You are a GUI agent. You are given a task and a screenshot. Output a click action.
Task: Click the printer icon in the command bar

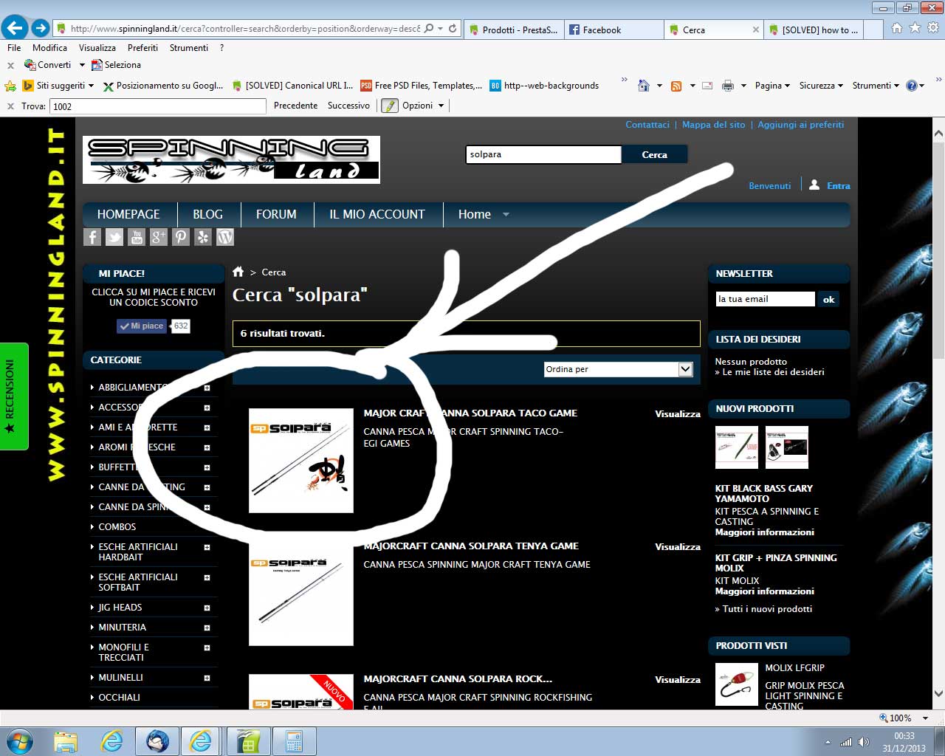(728, 86)
